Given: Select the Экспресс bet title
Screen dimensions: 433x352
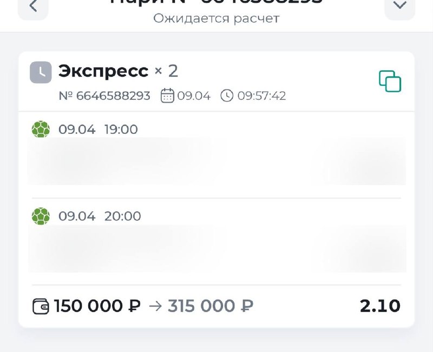Looking at the screenshot, I should [103, 71].
